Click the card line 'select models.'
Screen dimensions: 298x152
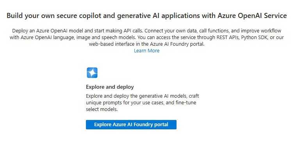click(102, 109)
